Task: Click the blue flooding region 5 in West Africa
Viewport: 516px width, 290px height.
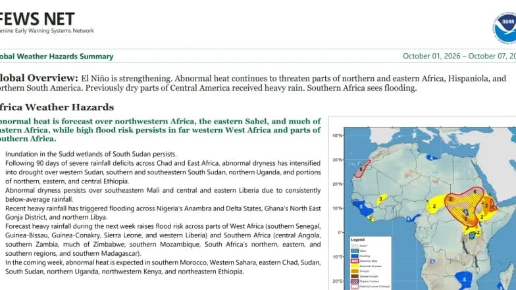Action: (361, 207)
